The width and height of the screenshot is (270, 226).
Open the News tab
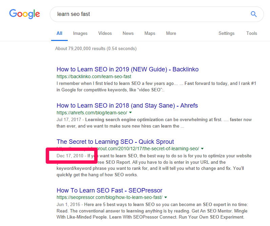[128, 33]
